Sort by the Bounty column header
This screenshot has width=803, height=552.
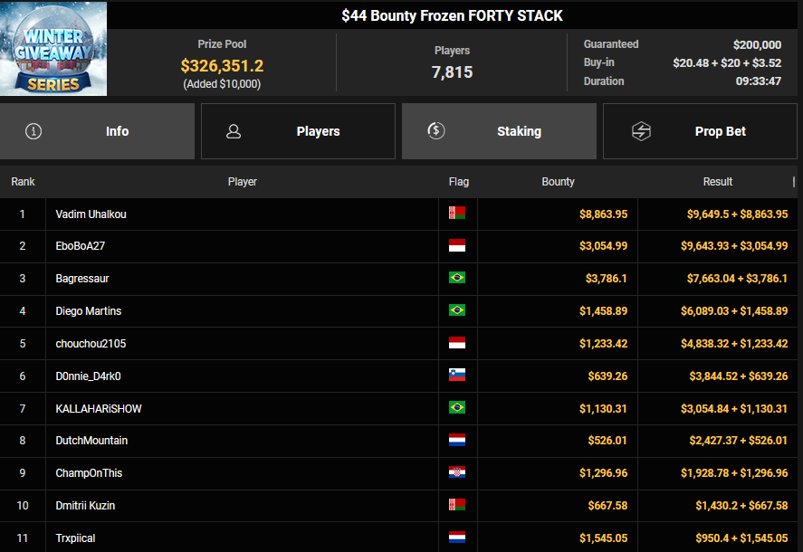(558, 182)
